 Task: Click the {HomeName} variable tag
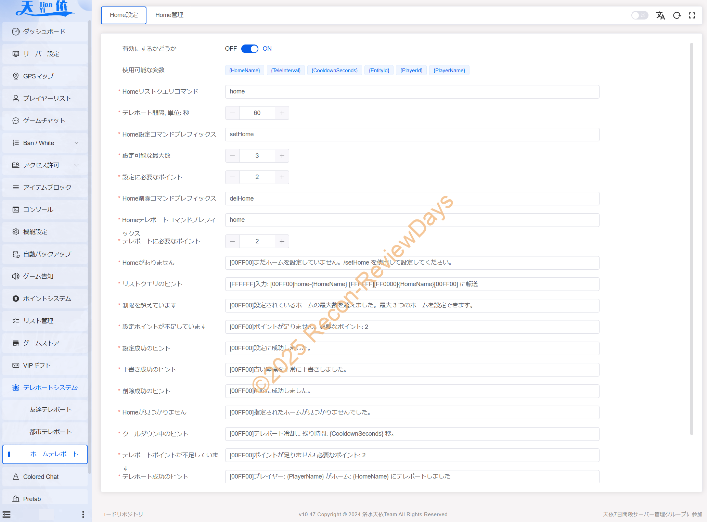coord(244,71)
